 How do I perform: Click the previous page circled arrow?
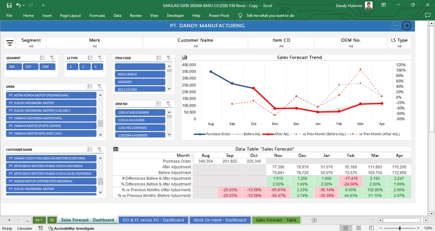point(396,25)
